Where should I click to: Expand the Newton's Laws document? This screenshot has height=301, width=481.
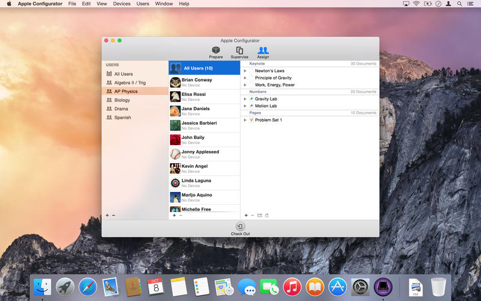click(x=245, y=70)
